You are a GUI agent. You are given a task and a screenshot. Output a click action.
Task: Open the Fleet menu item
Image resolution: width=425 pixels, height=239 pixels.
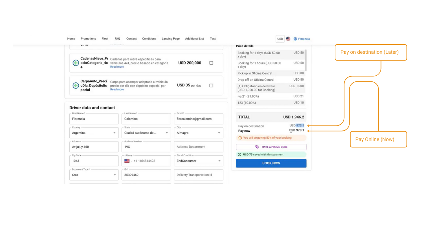(x=105, y=39)
